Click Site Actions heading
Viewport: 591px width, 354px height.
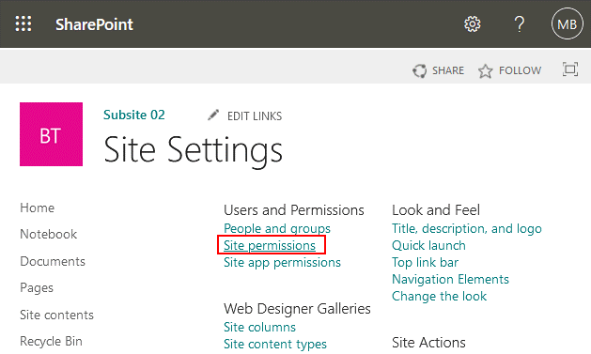click(428, 343)
